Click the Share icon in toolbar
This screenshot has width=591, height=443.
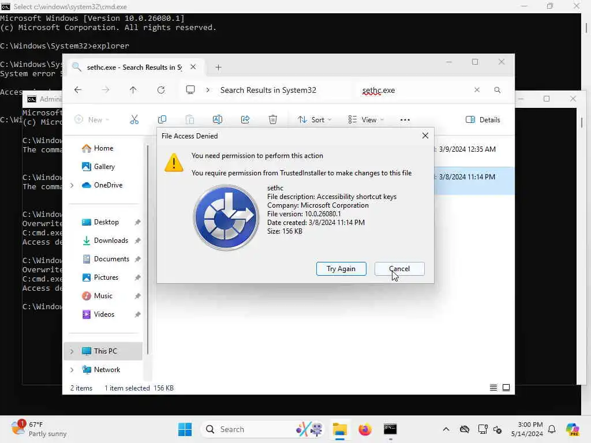pyautogui.click(x=245, y=120)
